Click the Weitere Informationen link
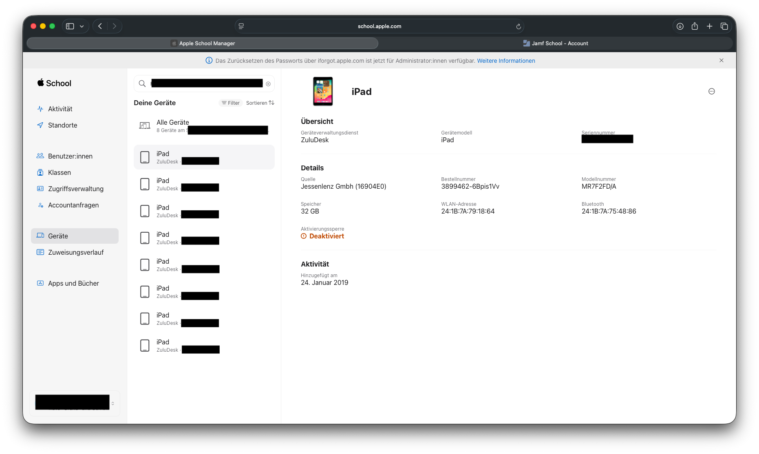759x454 pixels. click(x=506, y=61)
